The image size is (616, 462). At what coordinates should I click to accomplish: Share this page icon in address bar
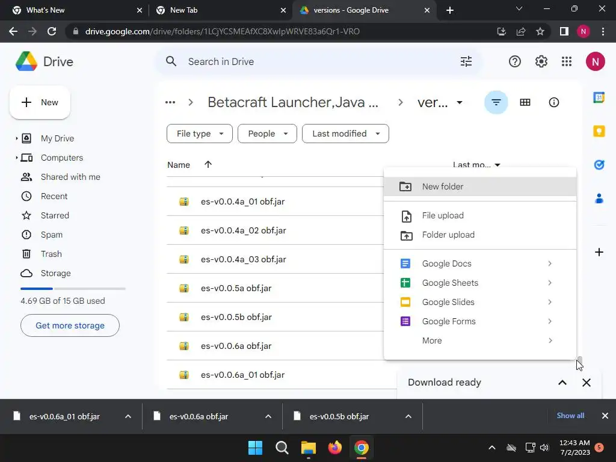click(x=521, y=31)
